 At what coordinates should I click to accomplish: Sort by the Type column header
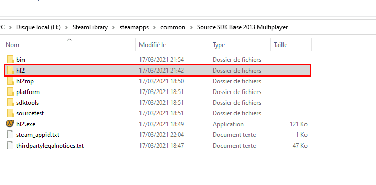(219, 45)
